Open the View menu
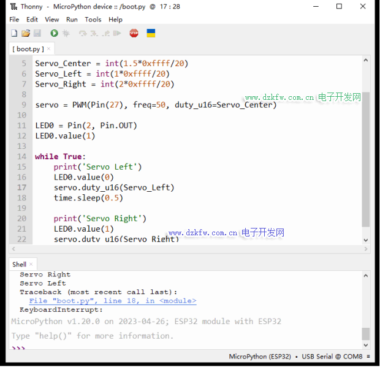This screenshot has height=367, width=380. tap(52, 20)
